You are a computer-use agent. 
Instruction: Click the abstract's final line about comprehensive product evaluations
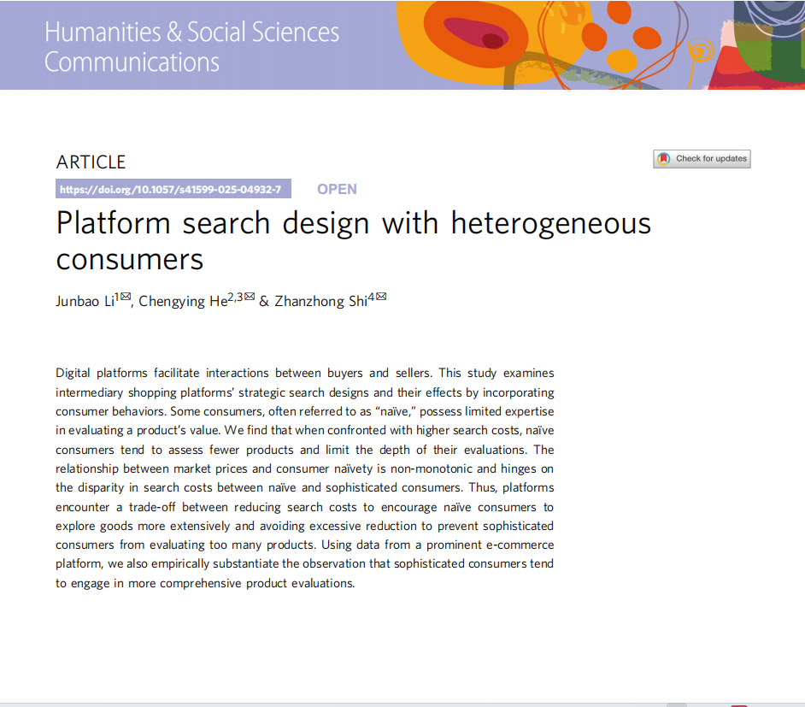click(x=205, y=583)
